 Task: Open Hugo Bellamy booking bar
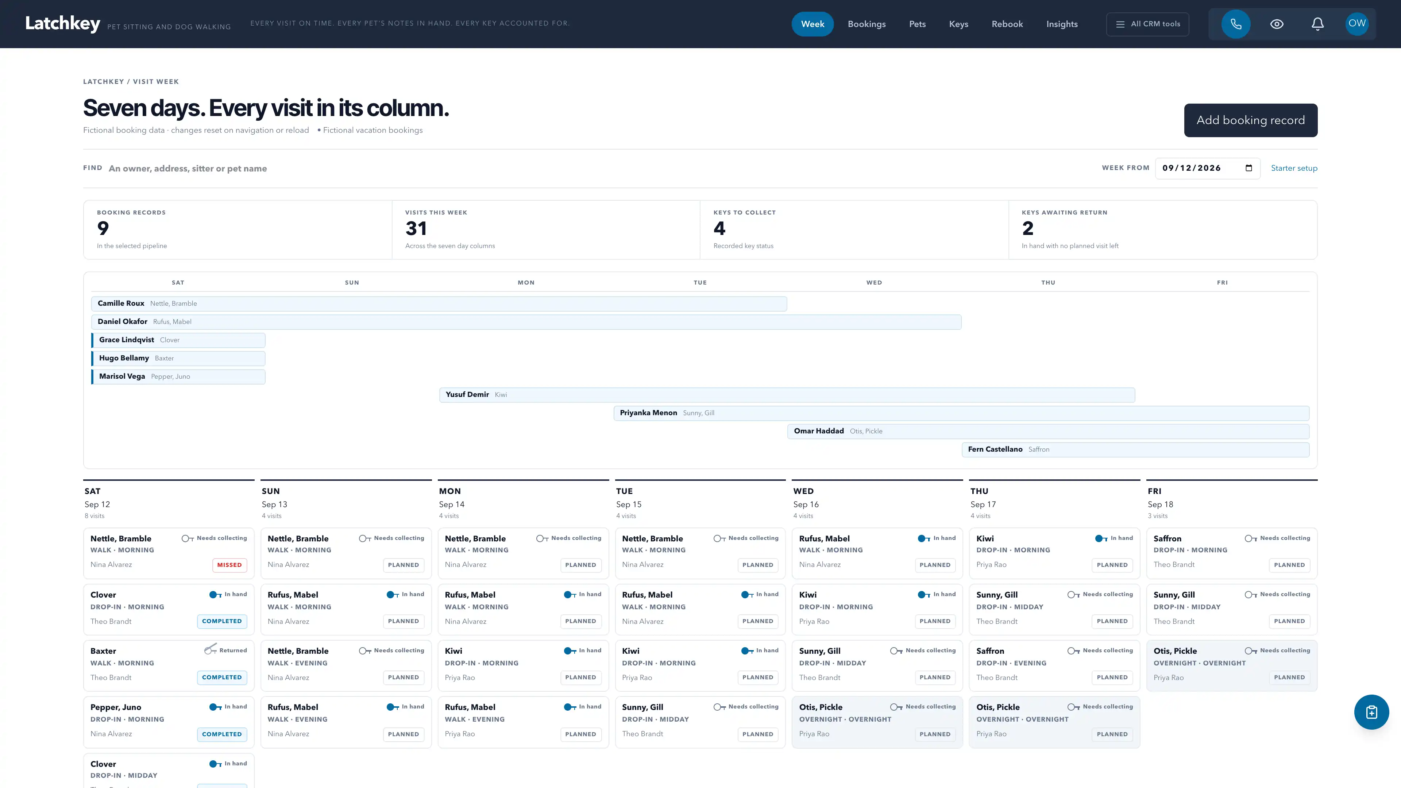click(178, 358)
